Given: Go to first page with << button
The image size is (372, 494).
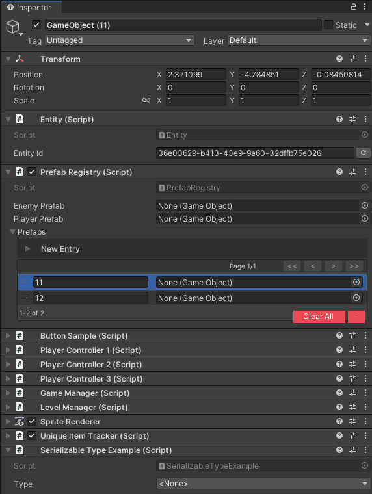Looking at the screenshot, I should click(x=292, y=266).
